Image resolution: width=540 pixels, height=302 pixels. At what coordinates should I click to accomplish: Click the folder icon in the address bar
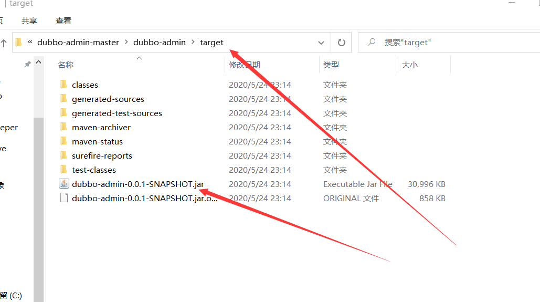coord(18,42)
